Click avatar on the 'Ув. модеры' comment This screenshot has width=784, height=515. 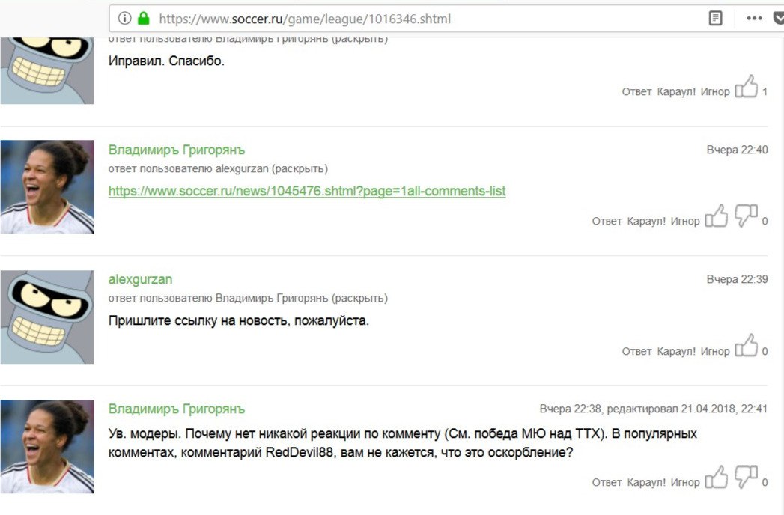click(x=47, y=446)
